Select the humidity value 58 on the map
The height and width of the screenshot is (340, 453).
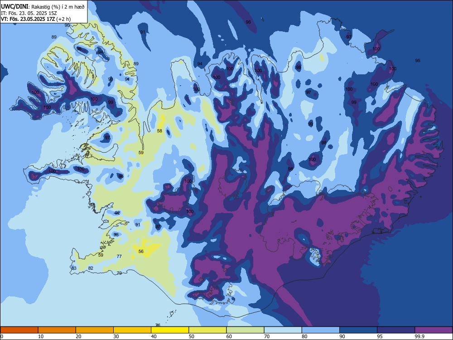pos(159,131)
